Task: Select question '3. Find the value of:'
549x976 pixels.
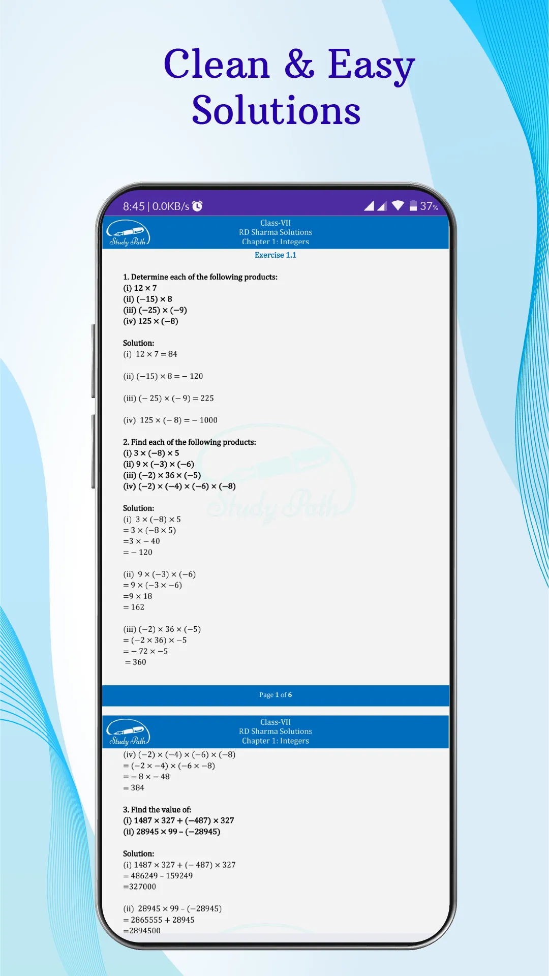Action: click(157, 810)
